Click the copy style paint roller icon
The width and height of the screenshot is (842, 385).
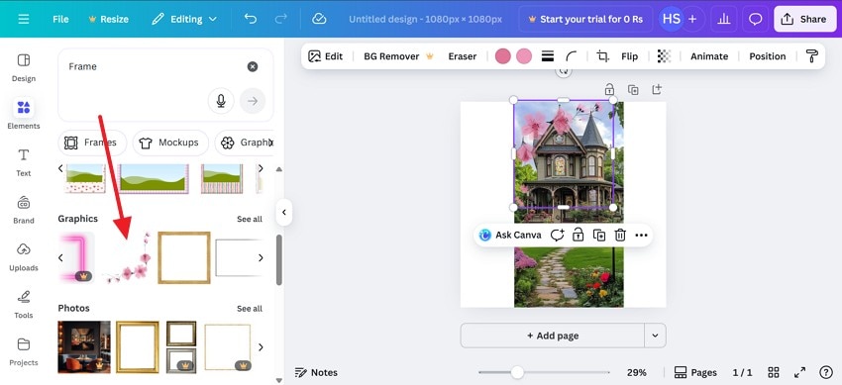click(x=812, y=56)
